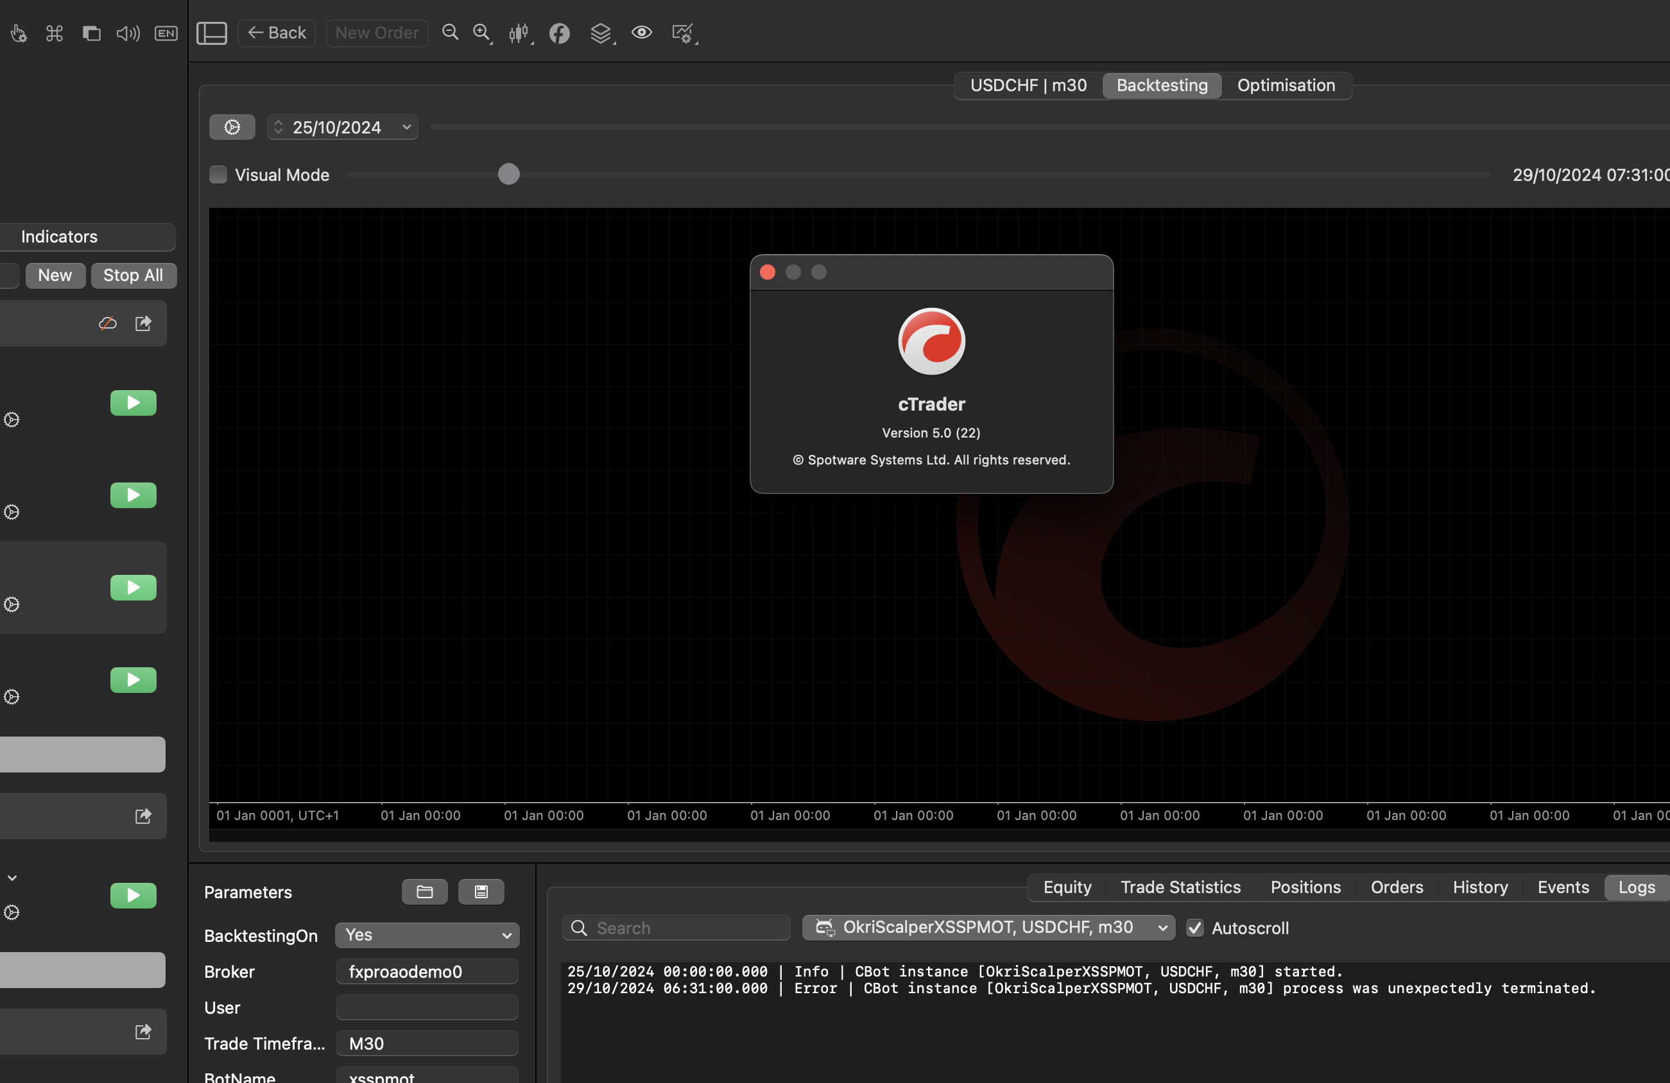Open settings gear of second cBot instance
Screen dimensions: 1670x1083
(x=11, y=512)
